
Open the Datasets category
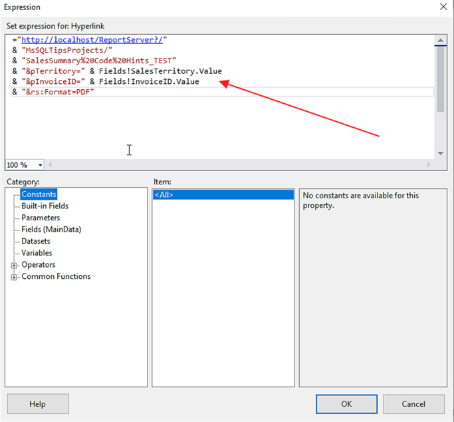pyautogui.click(x=36, y=241)
